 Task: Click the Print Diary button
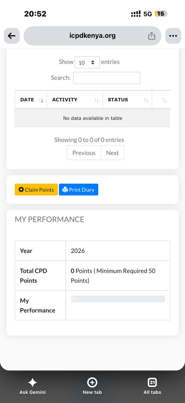79,190
